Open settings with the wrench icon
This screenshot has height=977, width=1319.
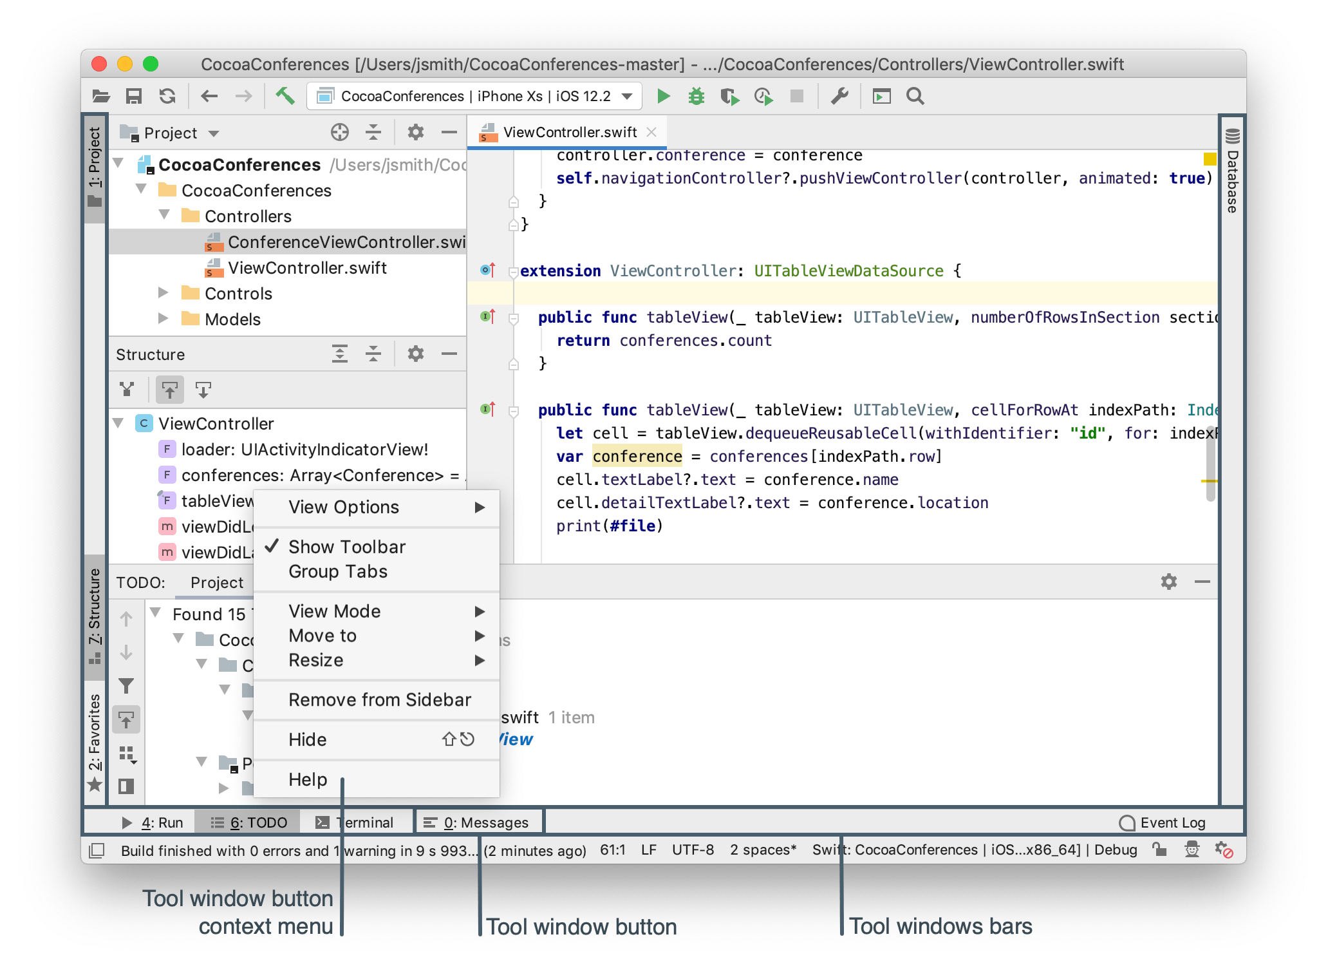(x=839, y=97)
